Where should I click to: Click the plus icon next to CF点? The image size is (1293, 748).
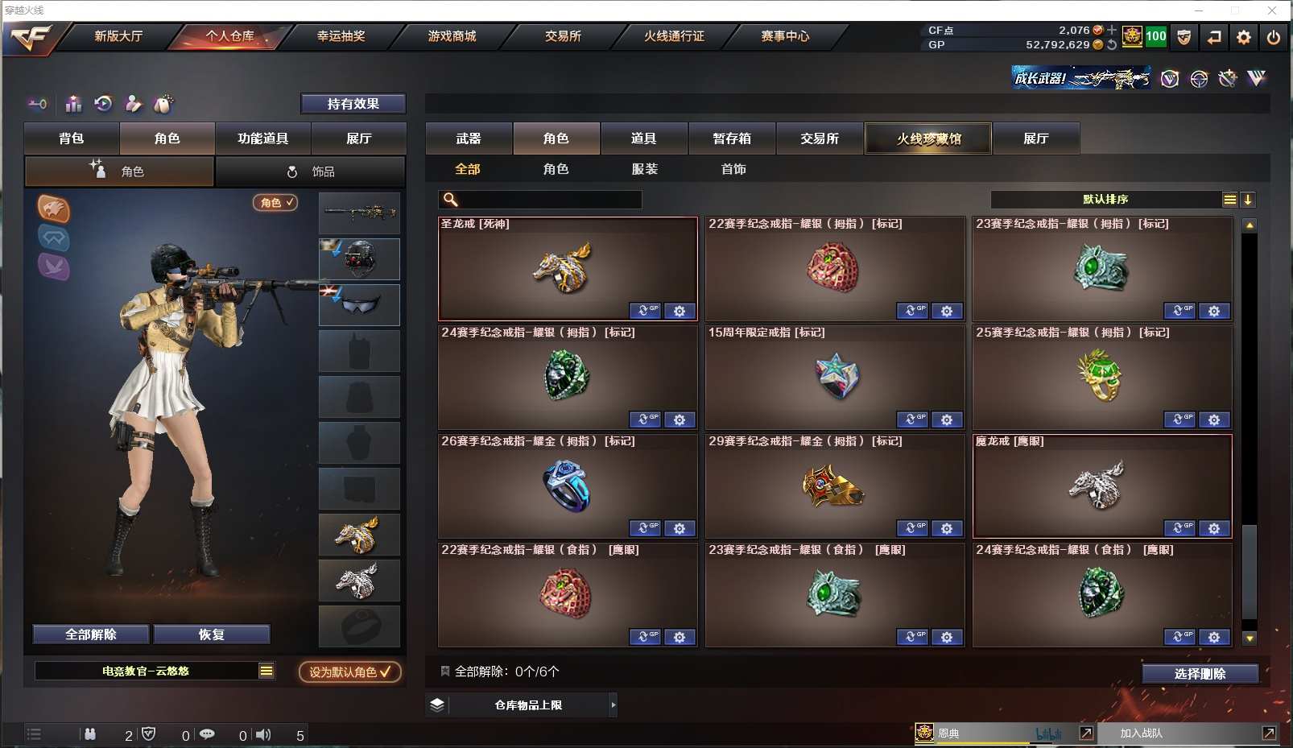(x=1112, y=30)
